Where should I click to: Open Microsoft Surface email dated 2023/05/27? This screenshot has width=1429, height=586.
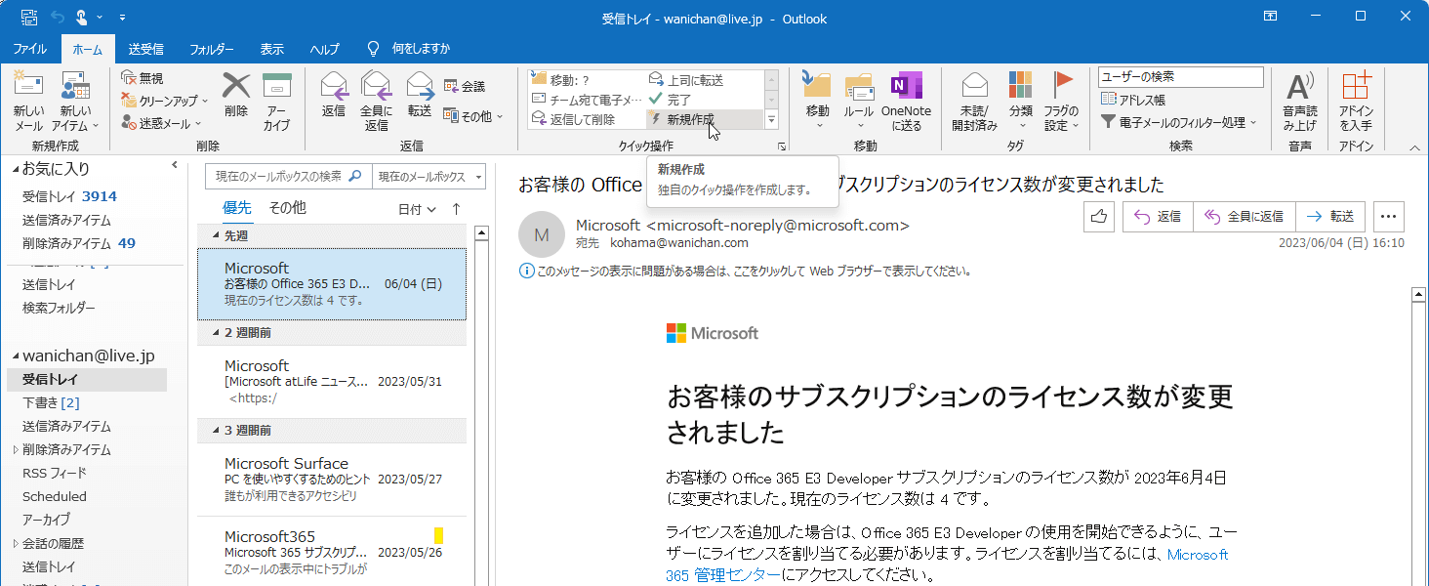pos(332,479)
